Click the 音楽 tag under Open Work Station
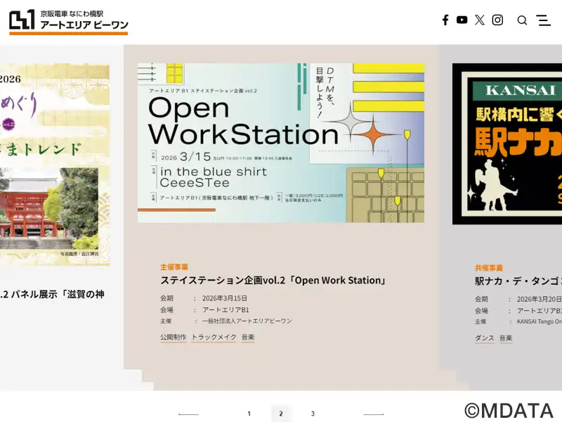562x422 pixels. [248, 338]
